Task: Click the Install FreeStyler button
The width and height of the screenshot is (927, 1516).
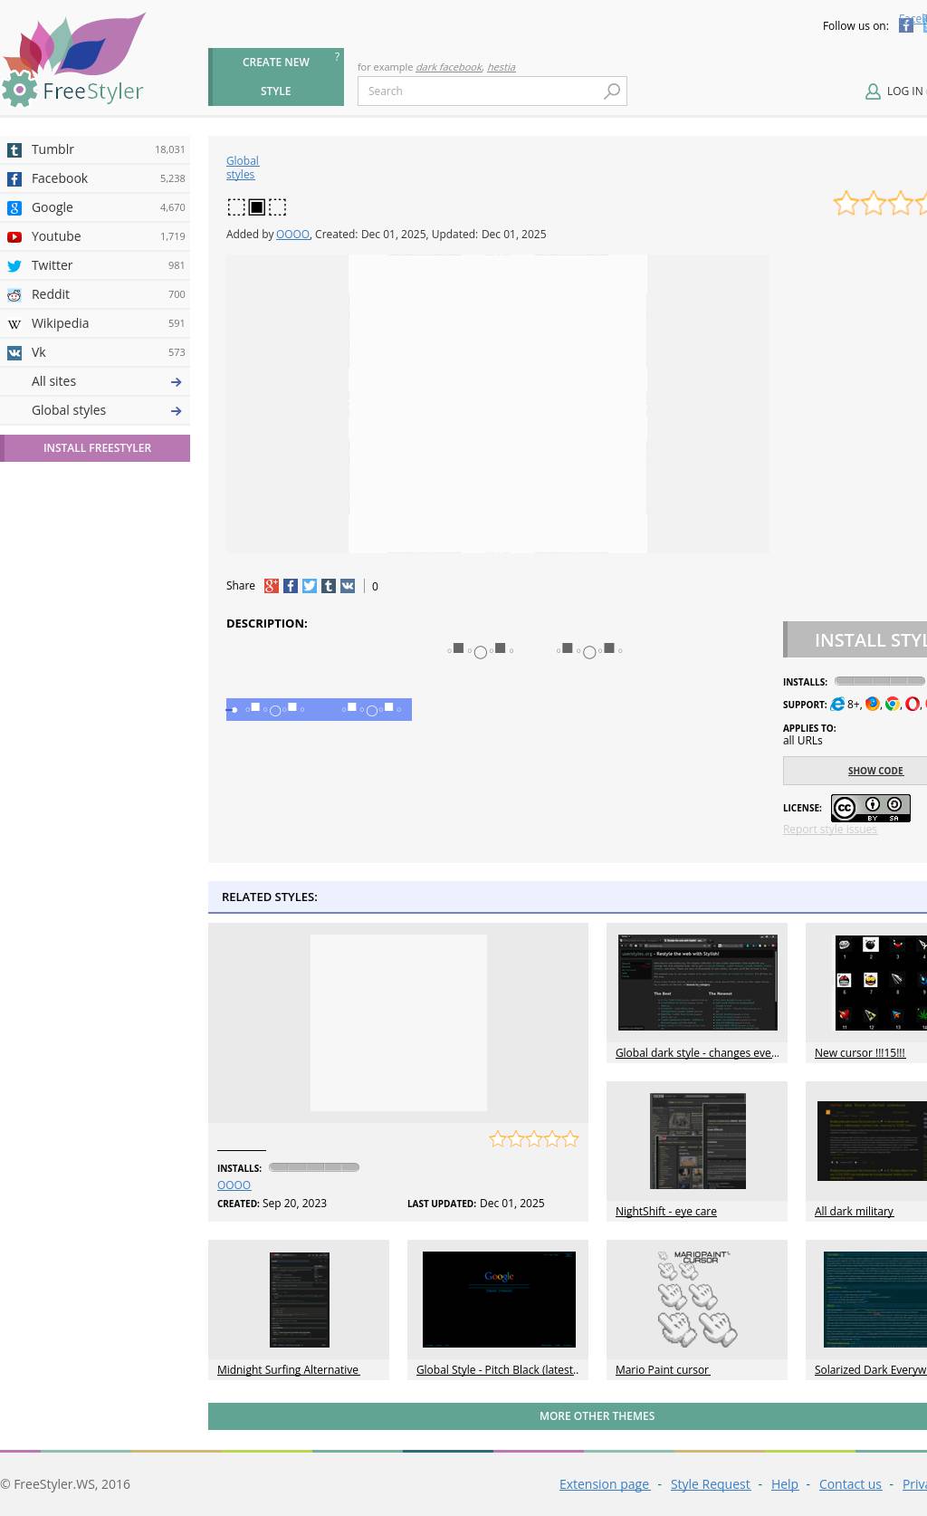Action: (x=96, y=448)
